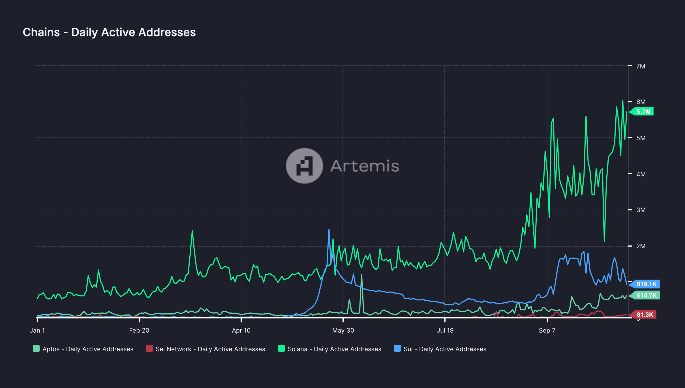
Task: Click the Jul 19 x-axis label
Action: tap(445, 330)
